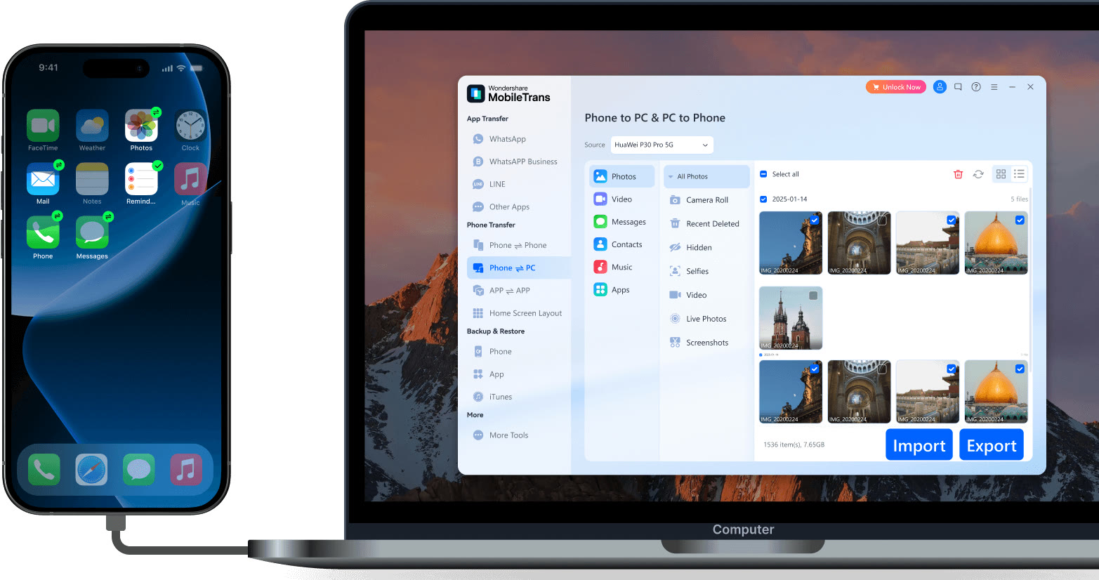The height and width of the screenshot is (580, 1099).
Task: Open the Selfies album
Action: point(690,271)
